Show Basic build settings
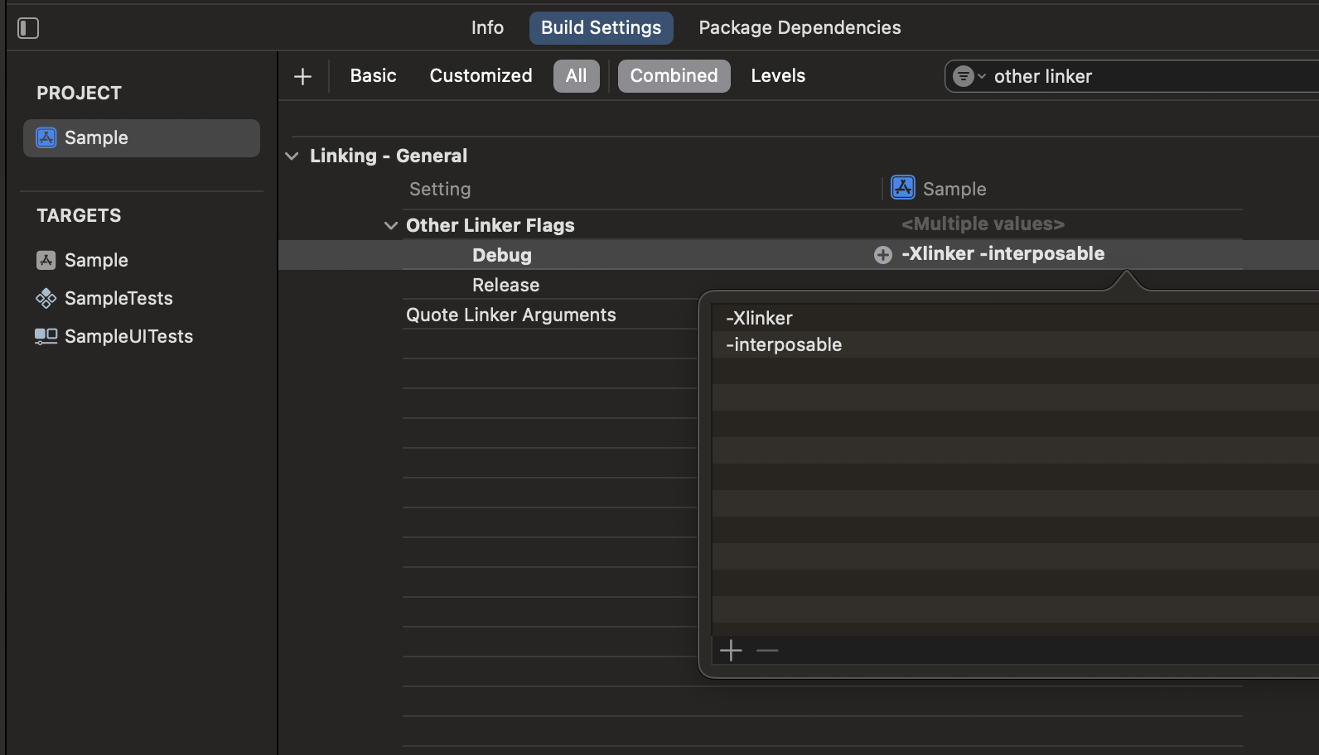Viewport: 1319px width, 755px height. pos(373,75)
